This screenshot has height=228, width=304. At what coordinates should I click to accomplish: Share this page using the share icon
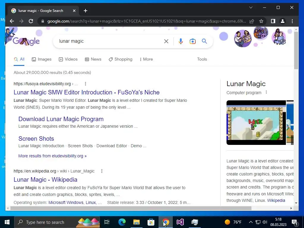[x=252, y=21]
